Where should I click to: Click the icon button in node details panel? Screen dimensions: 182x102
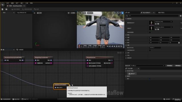(x=132, y=74)
